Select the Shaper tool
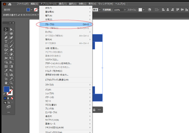Viewport: 189px width, 133px height. click(x=6, y=50)
